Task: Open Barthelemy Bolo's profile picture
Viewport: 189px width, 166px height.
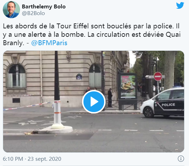Action: point(11,9)
